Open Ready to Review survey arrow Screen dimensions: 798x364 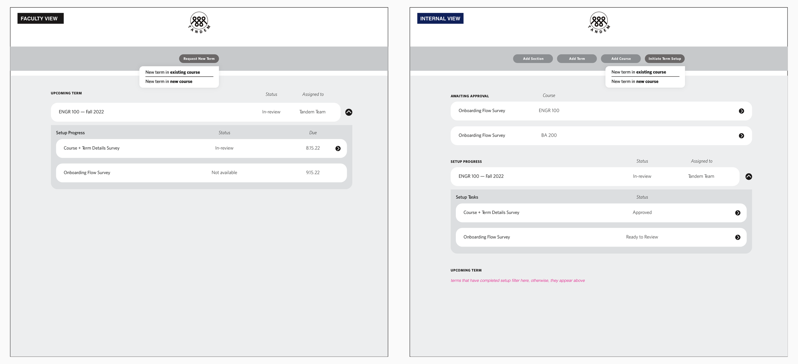pos(738,237)
